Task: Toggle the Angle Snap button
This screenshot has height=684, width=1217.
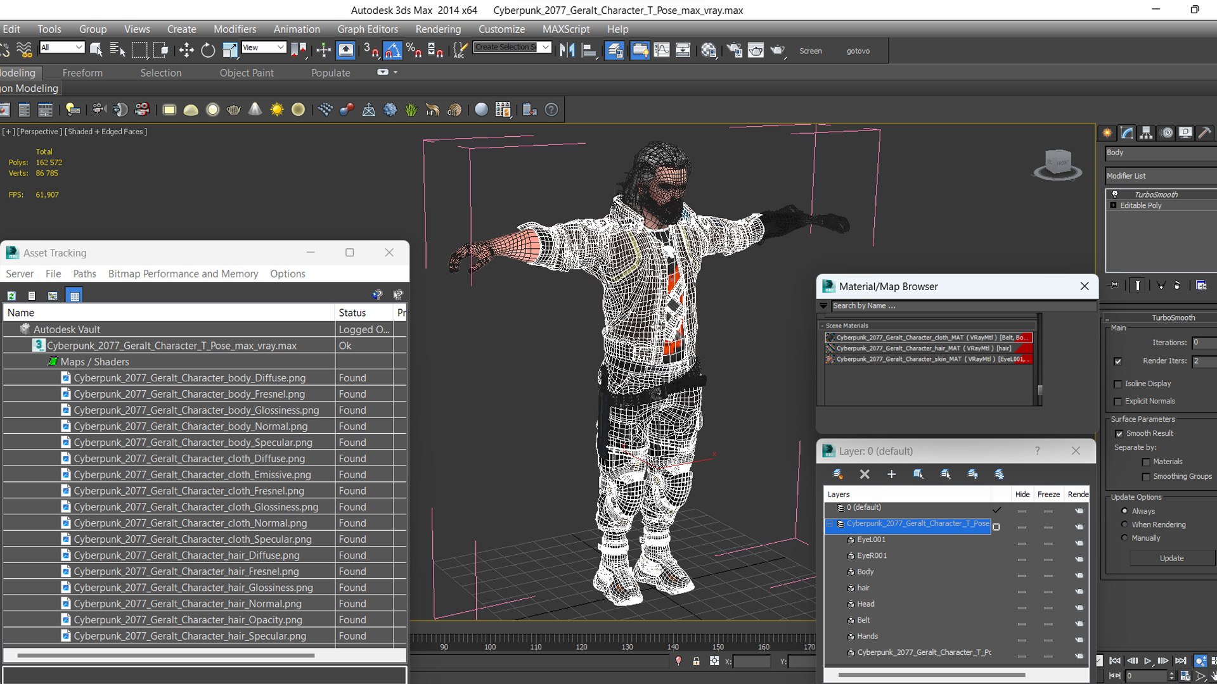Action: [x=392, y=50]
